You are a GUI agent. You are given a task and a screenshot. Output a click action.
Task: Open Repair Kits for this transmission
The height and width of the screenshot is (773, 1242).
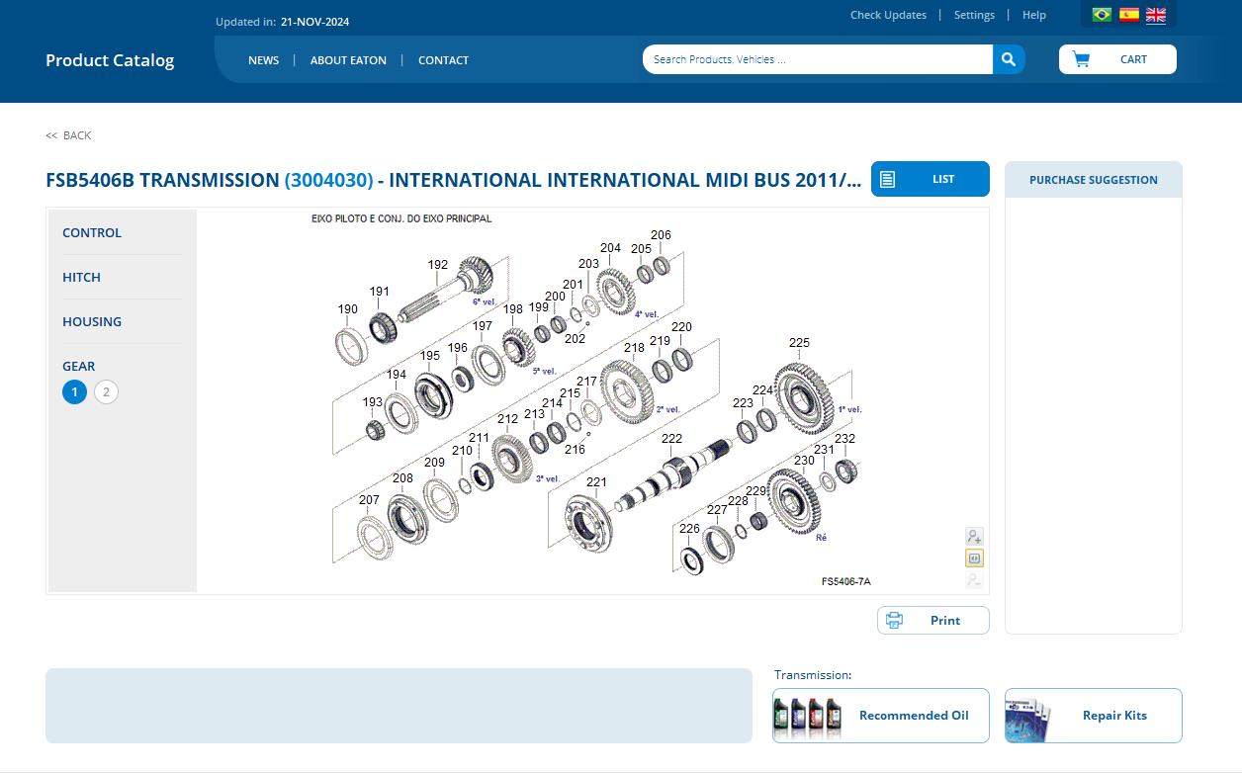(1093, 715)
